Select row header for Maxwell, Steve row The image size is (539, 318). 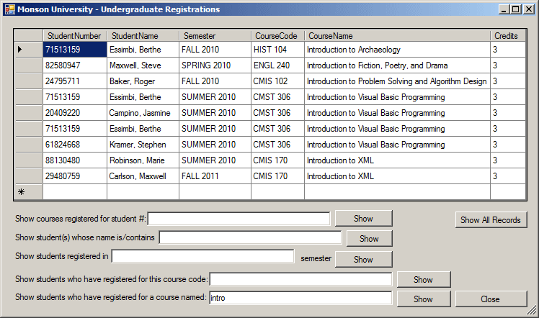pos(29,65)
